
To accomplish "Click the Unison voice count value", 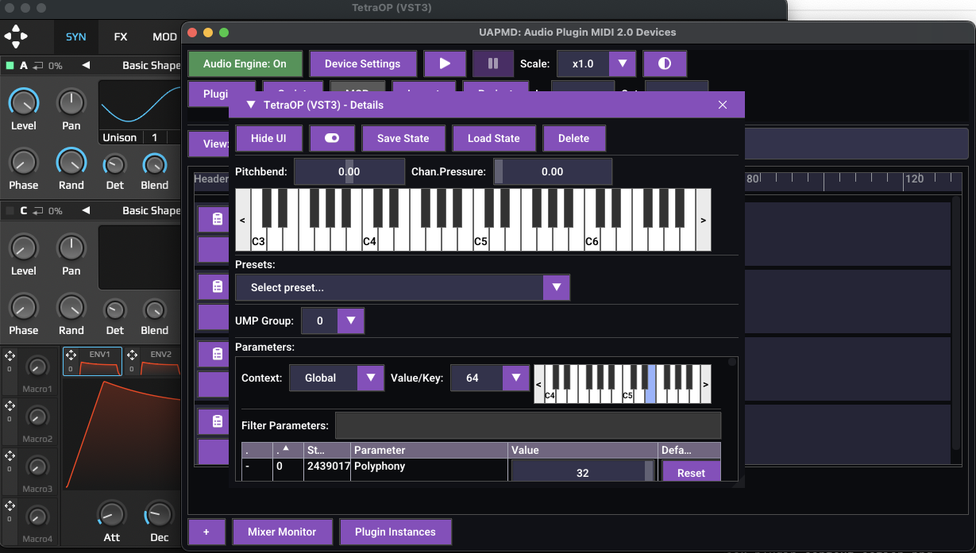I will coord(155,137).
